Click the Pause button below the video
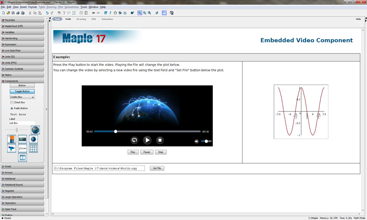Viewport: 367px width, 220px height. [147, 152]
